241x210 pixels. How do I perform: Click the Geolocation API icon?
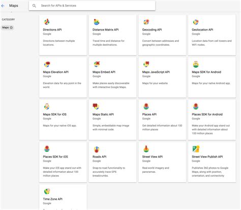coord(196,22)
